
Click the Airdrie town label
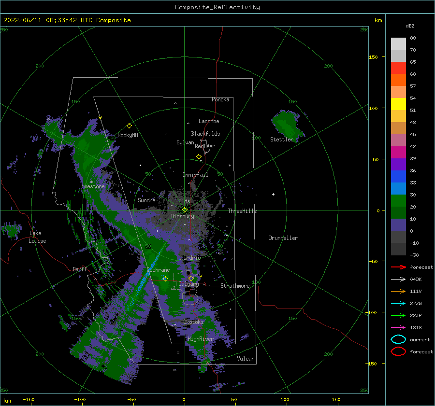[x=190, y=258]
